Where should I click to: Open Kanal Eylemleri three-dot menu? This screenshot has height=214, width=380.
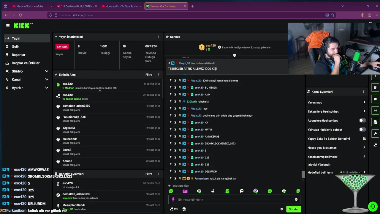coord(363,92)
